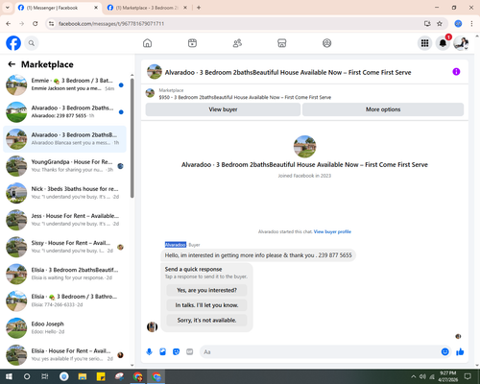Open the emoji picker in message box

coord(444,352)
